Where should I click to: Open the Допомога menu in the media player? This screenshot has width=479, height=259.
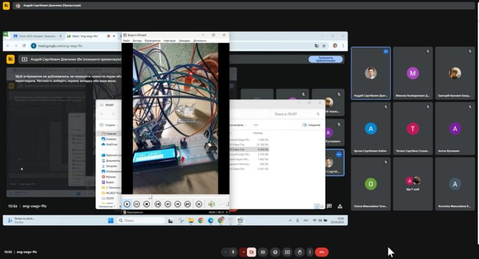tap(200, 41)
